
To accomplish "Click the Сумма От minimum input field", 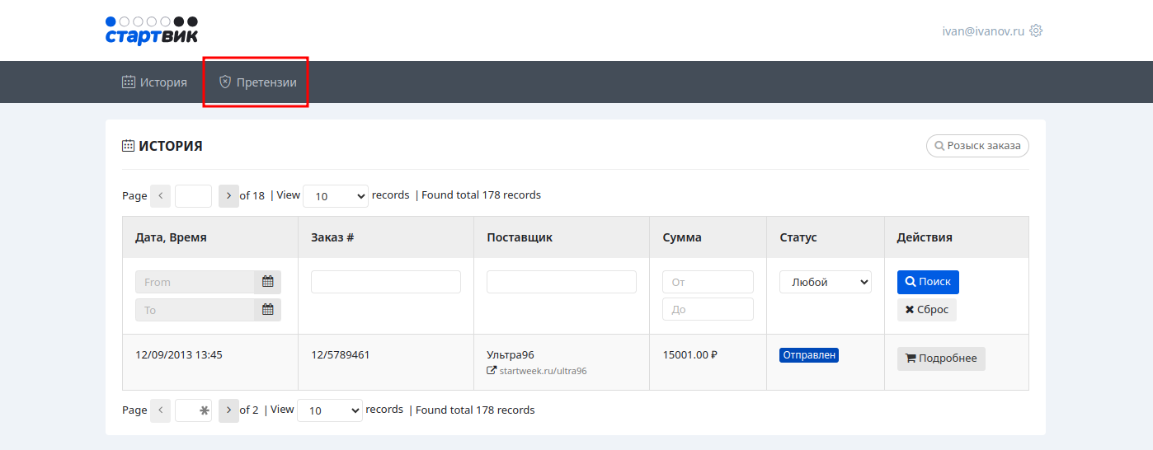I will (708, 282).
